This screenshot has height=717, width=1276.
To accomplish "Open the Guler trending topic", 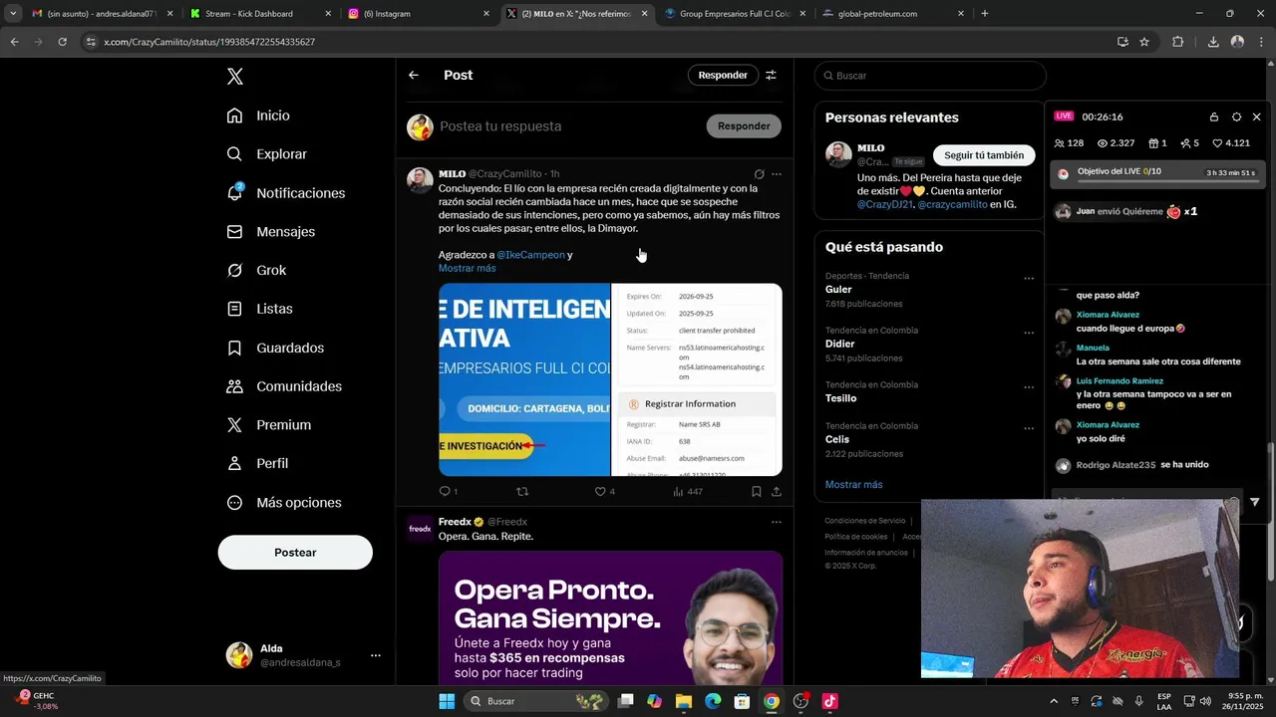I will click(838, 290).
